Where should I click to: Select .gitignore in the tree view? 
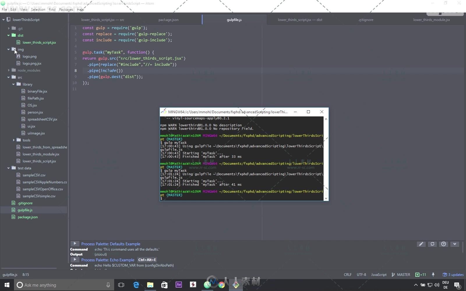point(25,203)
